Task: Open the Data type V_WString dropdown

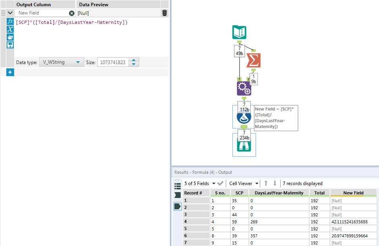Action: point(62,62)
